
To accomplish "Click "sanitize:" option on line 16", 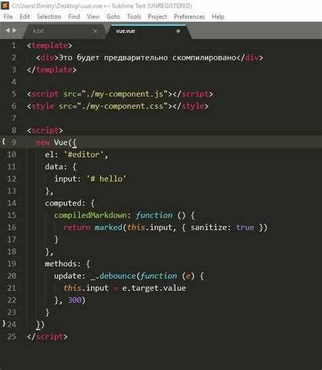I will [211, 227].
